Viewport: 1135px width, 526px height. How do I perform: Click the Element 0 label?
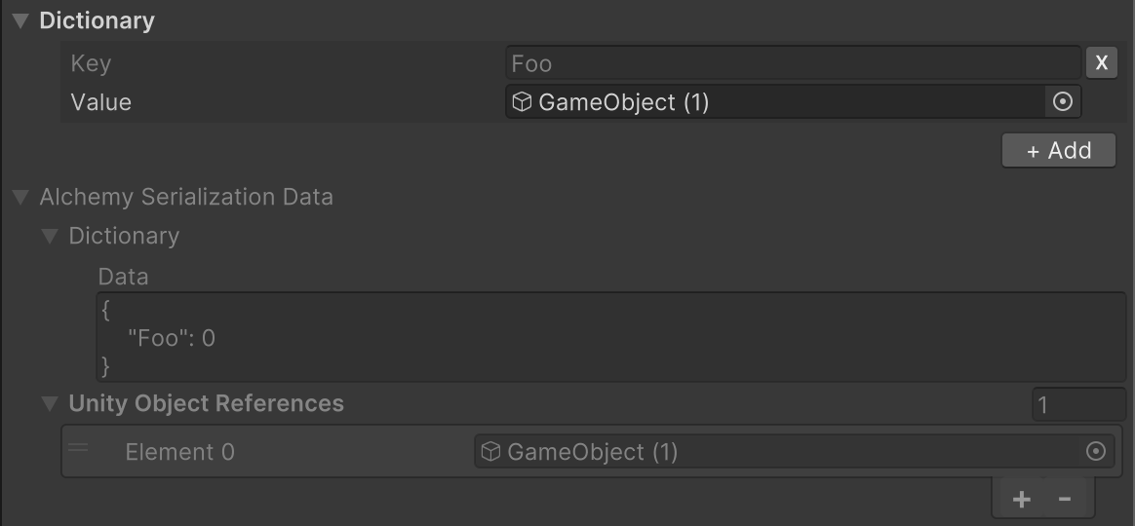pos(179,452)
